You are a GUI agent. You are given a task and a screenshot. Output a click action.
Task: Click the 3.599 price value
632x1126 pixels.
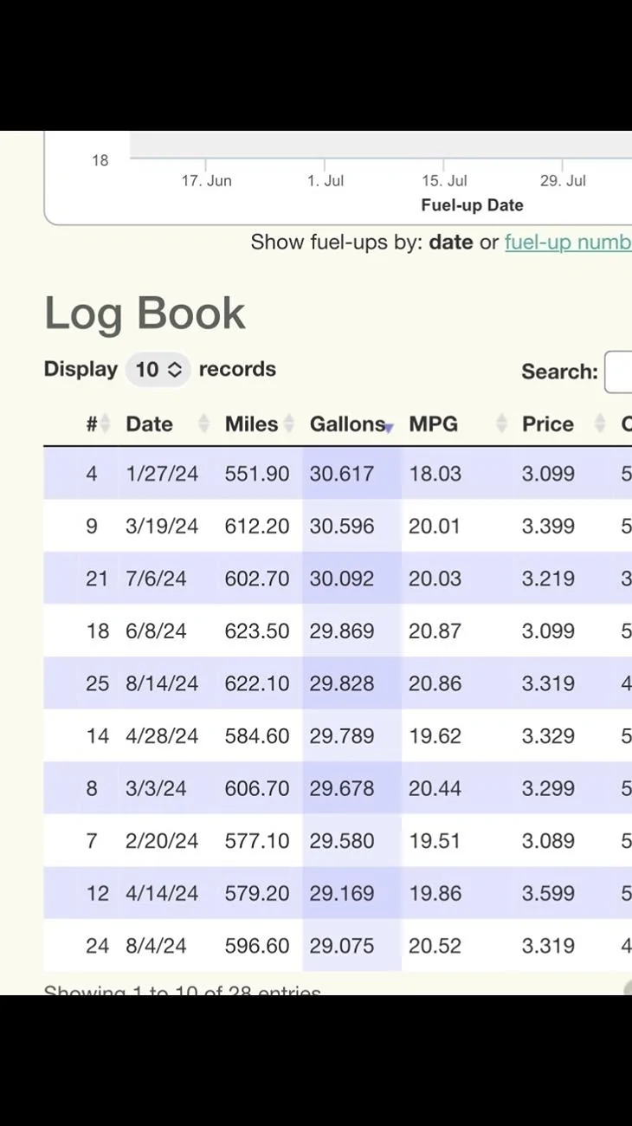coord(548,893)
